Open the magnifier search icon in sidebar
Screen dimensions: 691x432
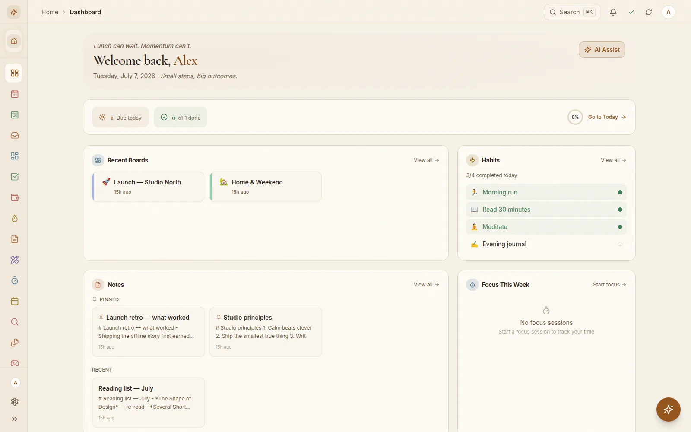[15, 322]
